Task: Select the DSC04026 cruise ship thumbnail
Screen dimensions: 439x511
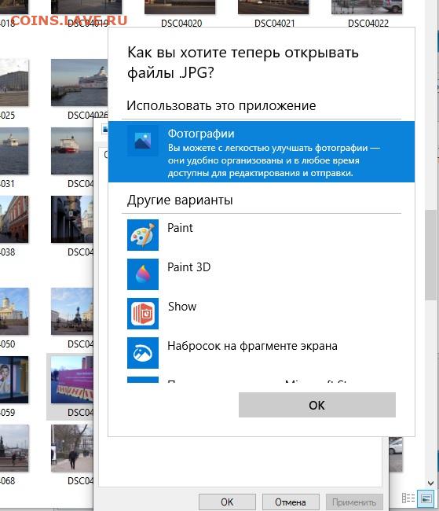Action: tap(79, 83)
